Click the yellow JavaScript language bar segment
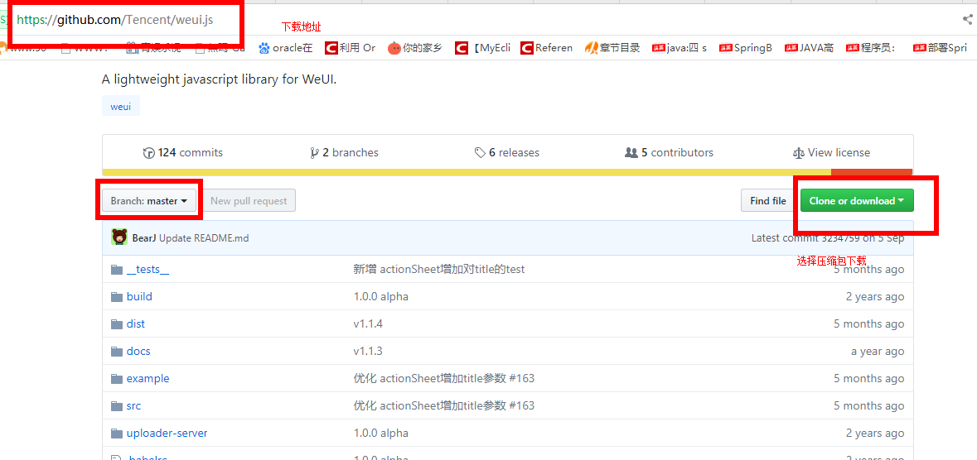The height and width of the screenshot is (460, 977). [467, 172]
